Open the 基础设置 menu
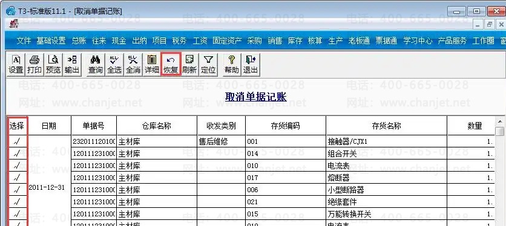The height and width of the screenshot is (226, 506). pos(51,40)
